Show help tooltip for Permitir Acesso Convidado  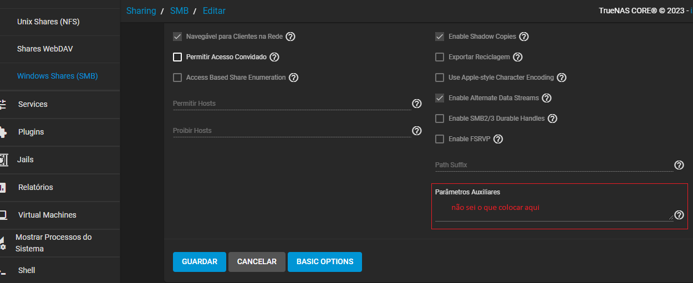coord(274,57)
